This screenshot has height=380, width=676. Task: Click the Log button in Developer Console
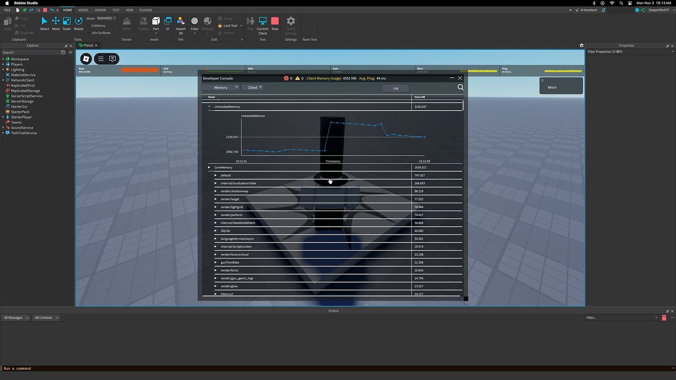[x=395, y=88]
